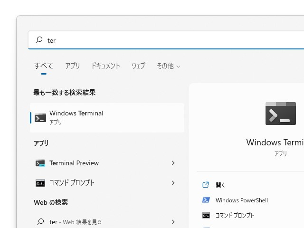
Task: Expand Terminal Preview options chevron
Action: pyautogui.click(x=173, y=163)
